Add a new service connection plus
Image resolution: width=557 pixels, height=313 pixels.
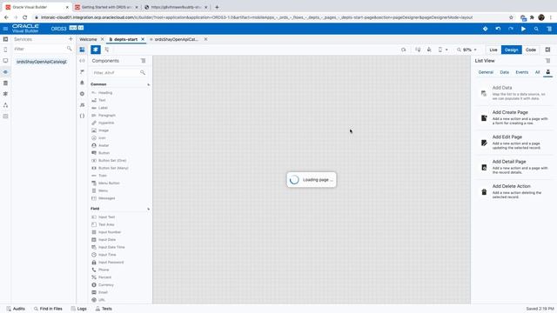pos(70,39)
